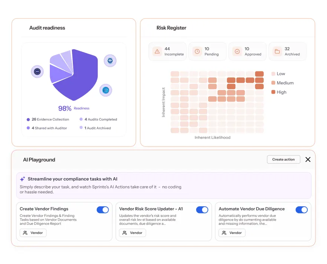Click the sparkle icon next to Streamline heading
Viewport: 327px width, 264px height.
point(23,179)
